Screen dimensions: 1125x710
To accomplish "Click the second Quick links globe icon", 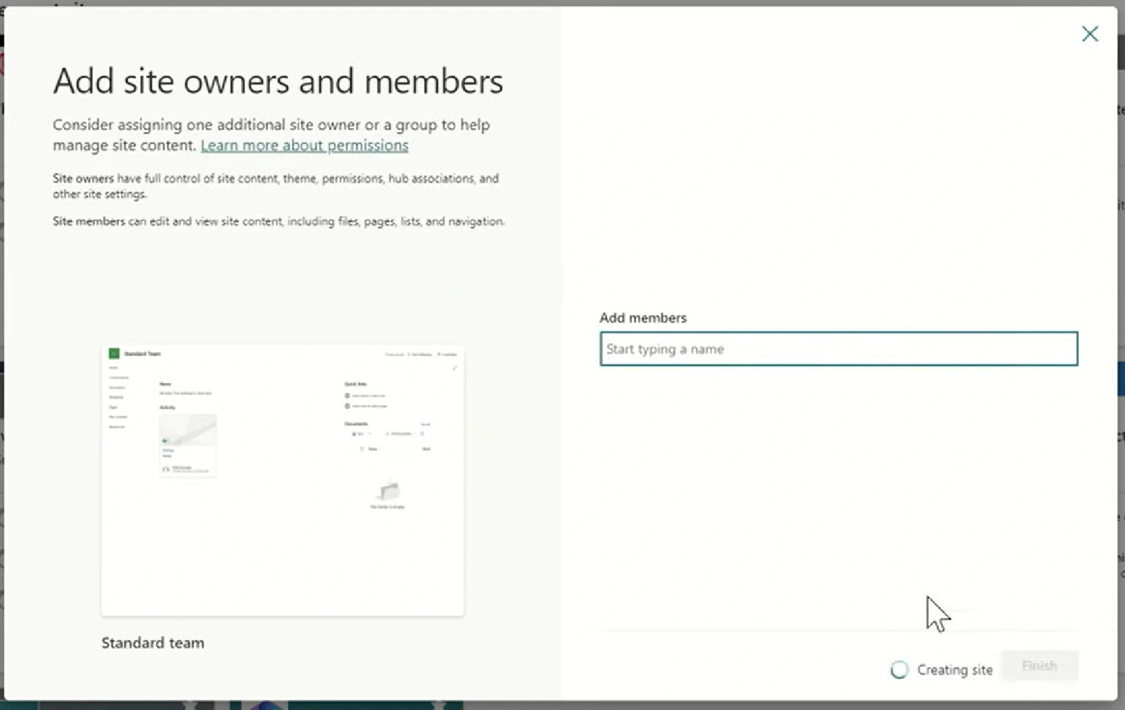I will (347, 406).
